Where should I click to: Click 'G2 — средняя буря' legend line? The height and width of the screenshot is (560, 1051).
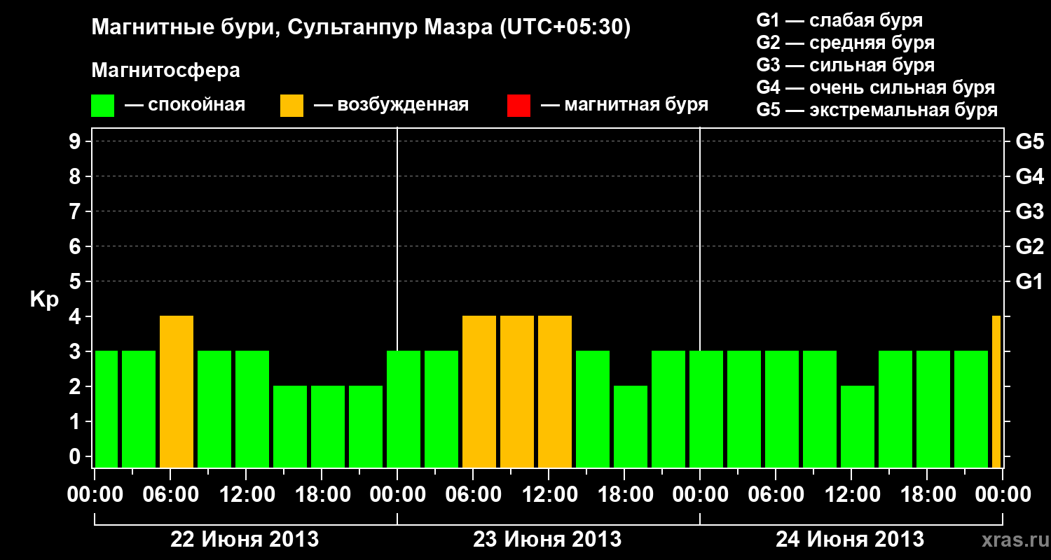(845, 42)
